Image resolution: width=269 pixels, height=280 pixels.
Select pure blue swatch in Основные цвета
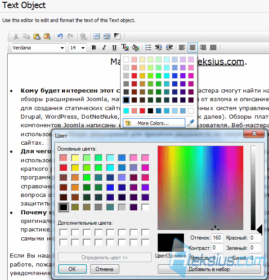[110, 187]
